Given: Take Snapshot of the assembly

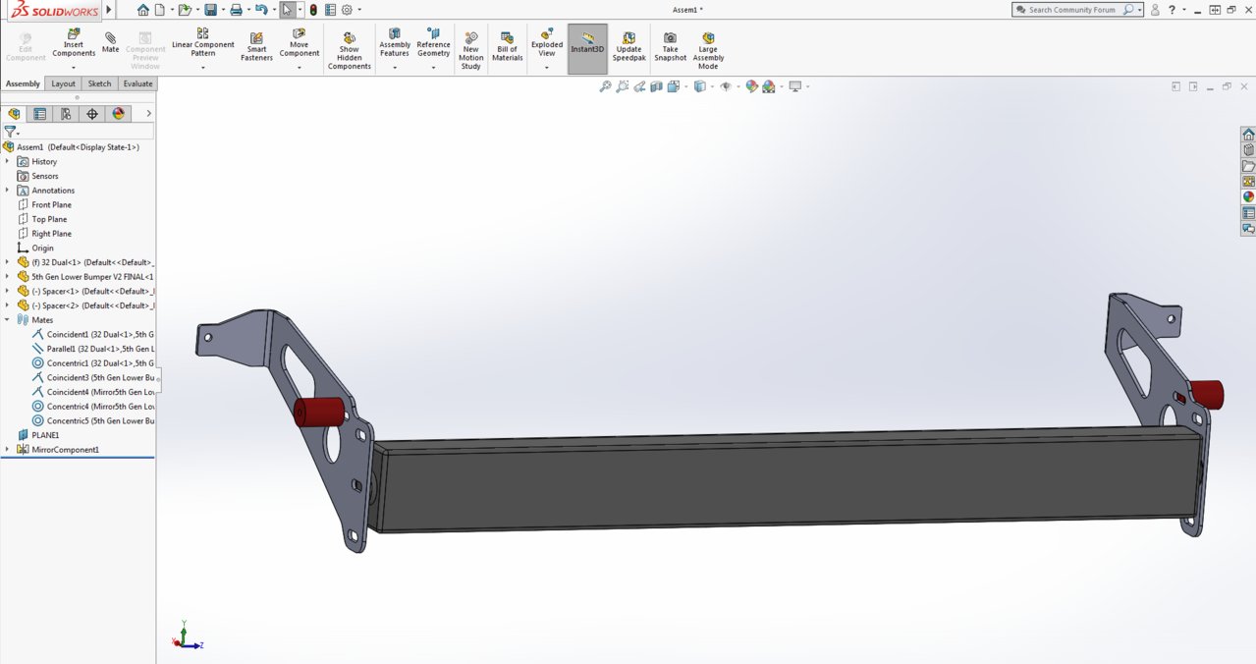Looking at the screenshot, I should point(670,47).
